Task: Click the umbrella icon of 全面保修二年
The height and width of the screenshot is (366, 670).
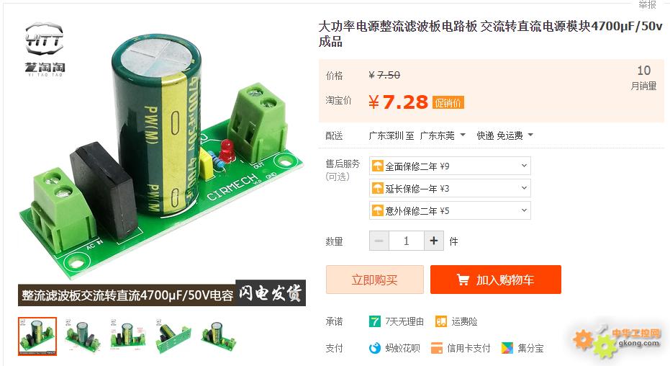Action: pyautogui.click(x=378, y=166)
